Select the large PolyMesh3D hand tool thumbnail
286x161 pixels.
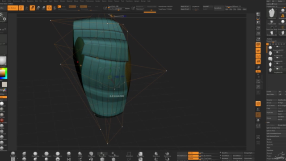click(272, 13)
